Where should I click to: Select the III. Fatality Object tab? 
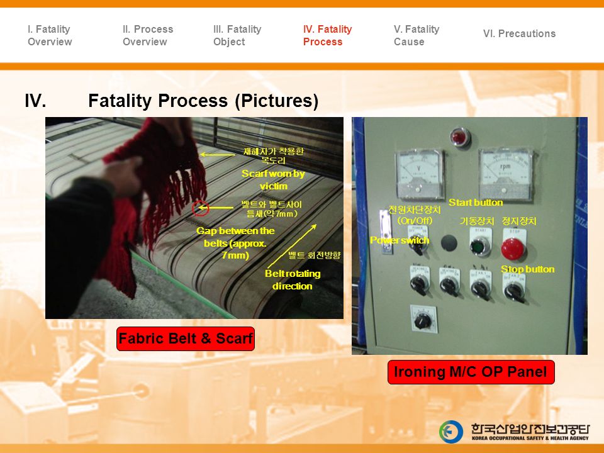(x=237, y=35)
